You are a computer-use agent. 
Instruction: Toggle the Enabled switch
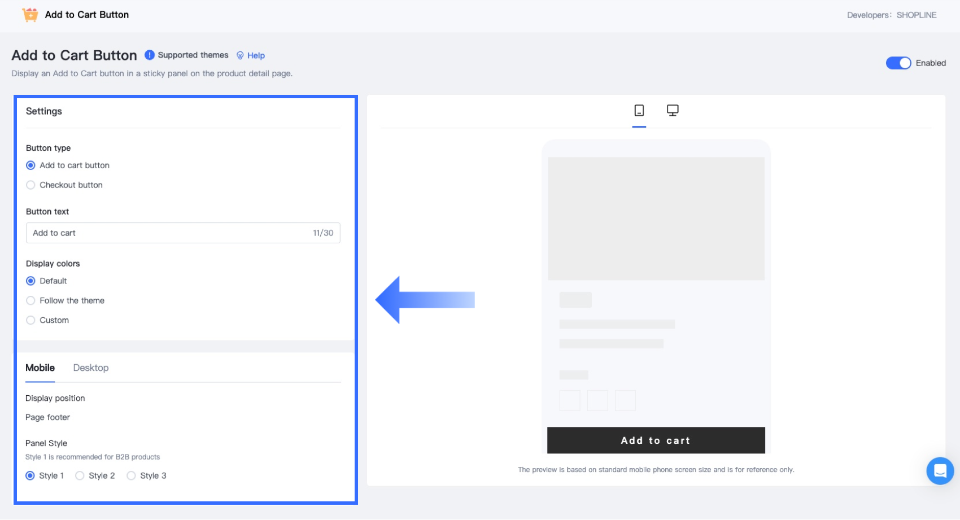click(898, 63)
